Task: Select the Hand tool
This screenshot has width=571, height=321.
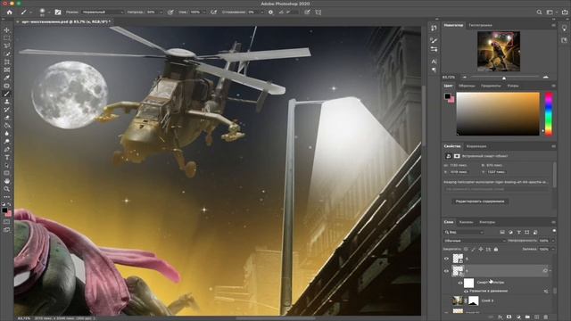Action: pos(6,181)
